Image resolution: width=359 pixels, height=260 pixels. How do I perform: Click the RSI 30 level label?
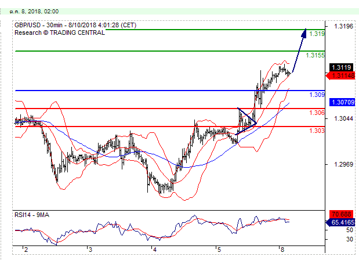click(x=349, y=239)
